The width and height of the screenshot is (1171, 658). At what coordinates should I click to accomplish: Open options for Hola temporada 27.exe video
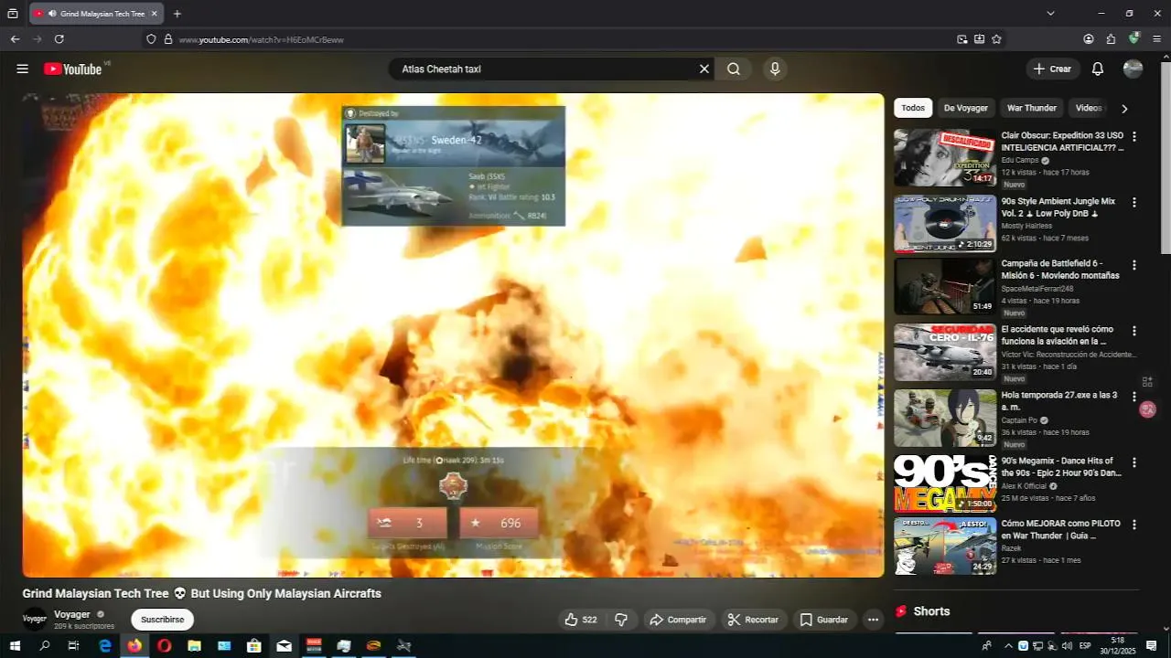point(1134,397)
